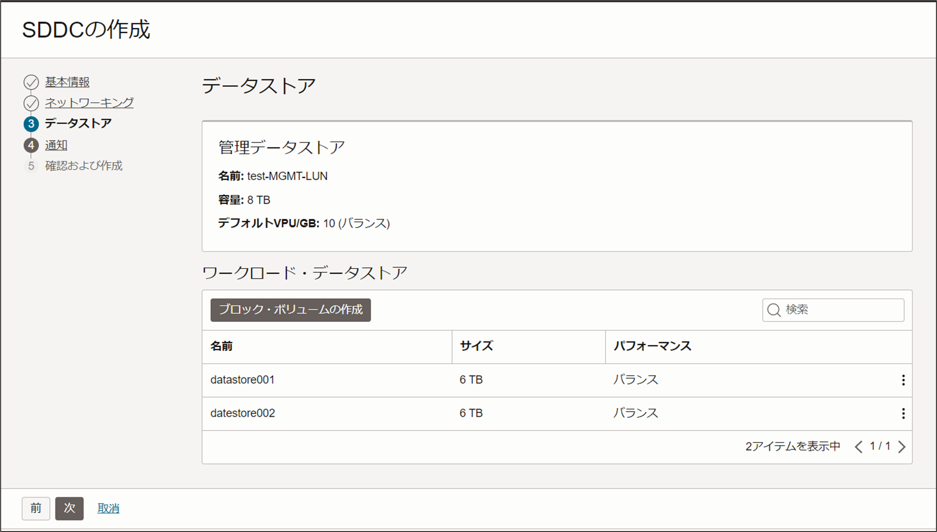This screenshot has height=532, width=937.
Task: Go to next page of datastores
Action: (902, 447)
